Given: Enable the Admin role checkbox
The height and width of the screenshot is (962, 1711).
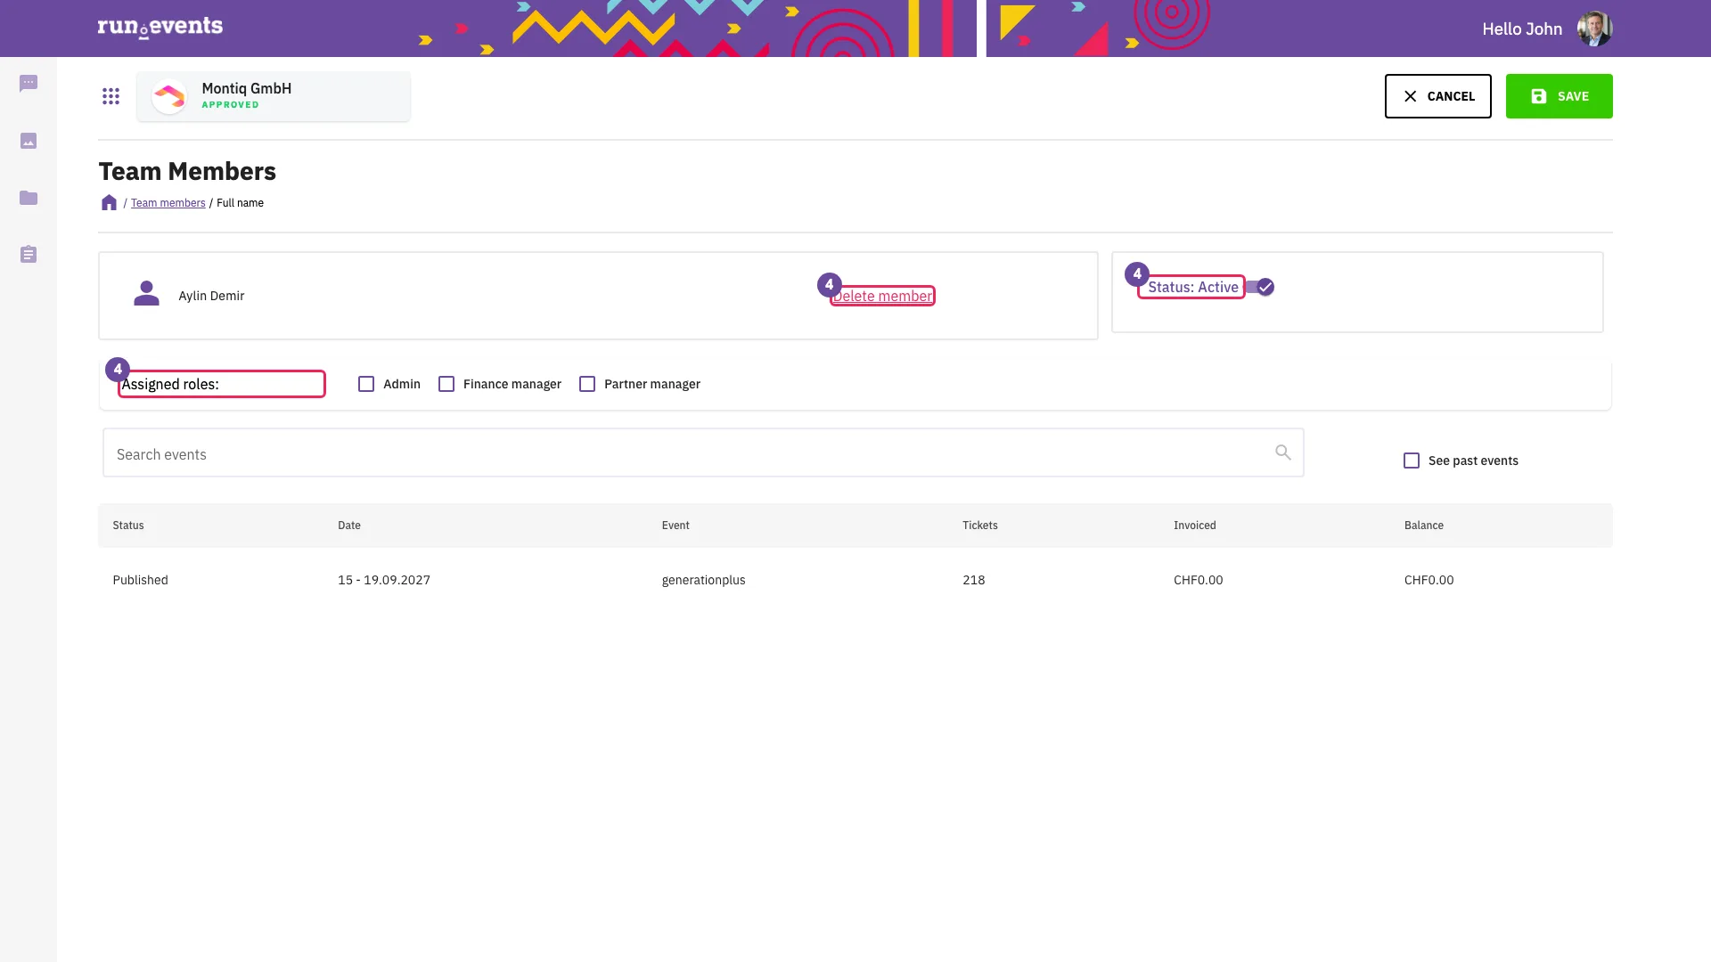Looking at the screenshot, I should tap(366, 384).
